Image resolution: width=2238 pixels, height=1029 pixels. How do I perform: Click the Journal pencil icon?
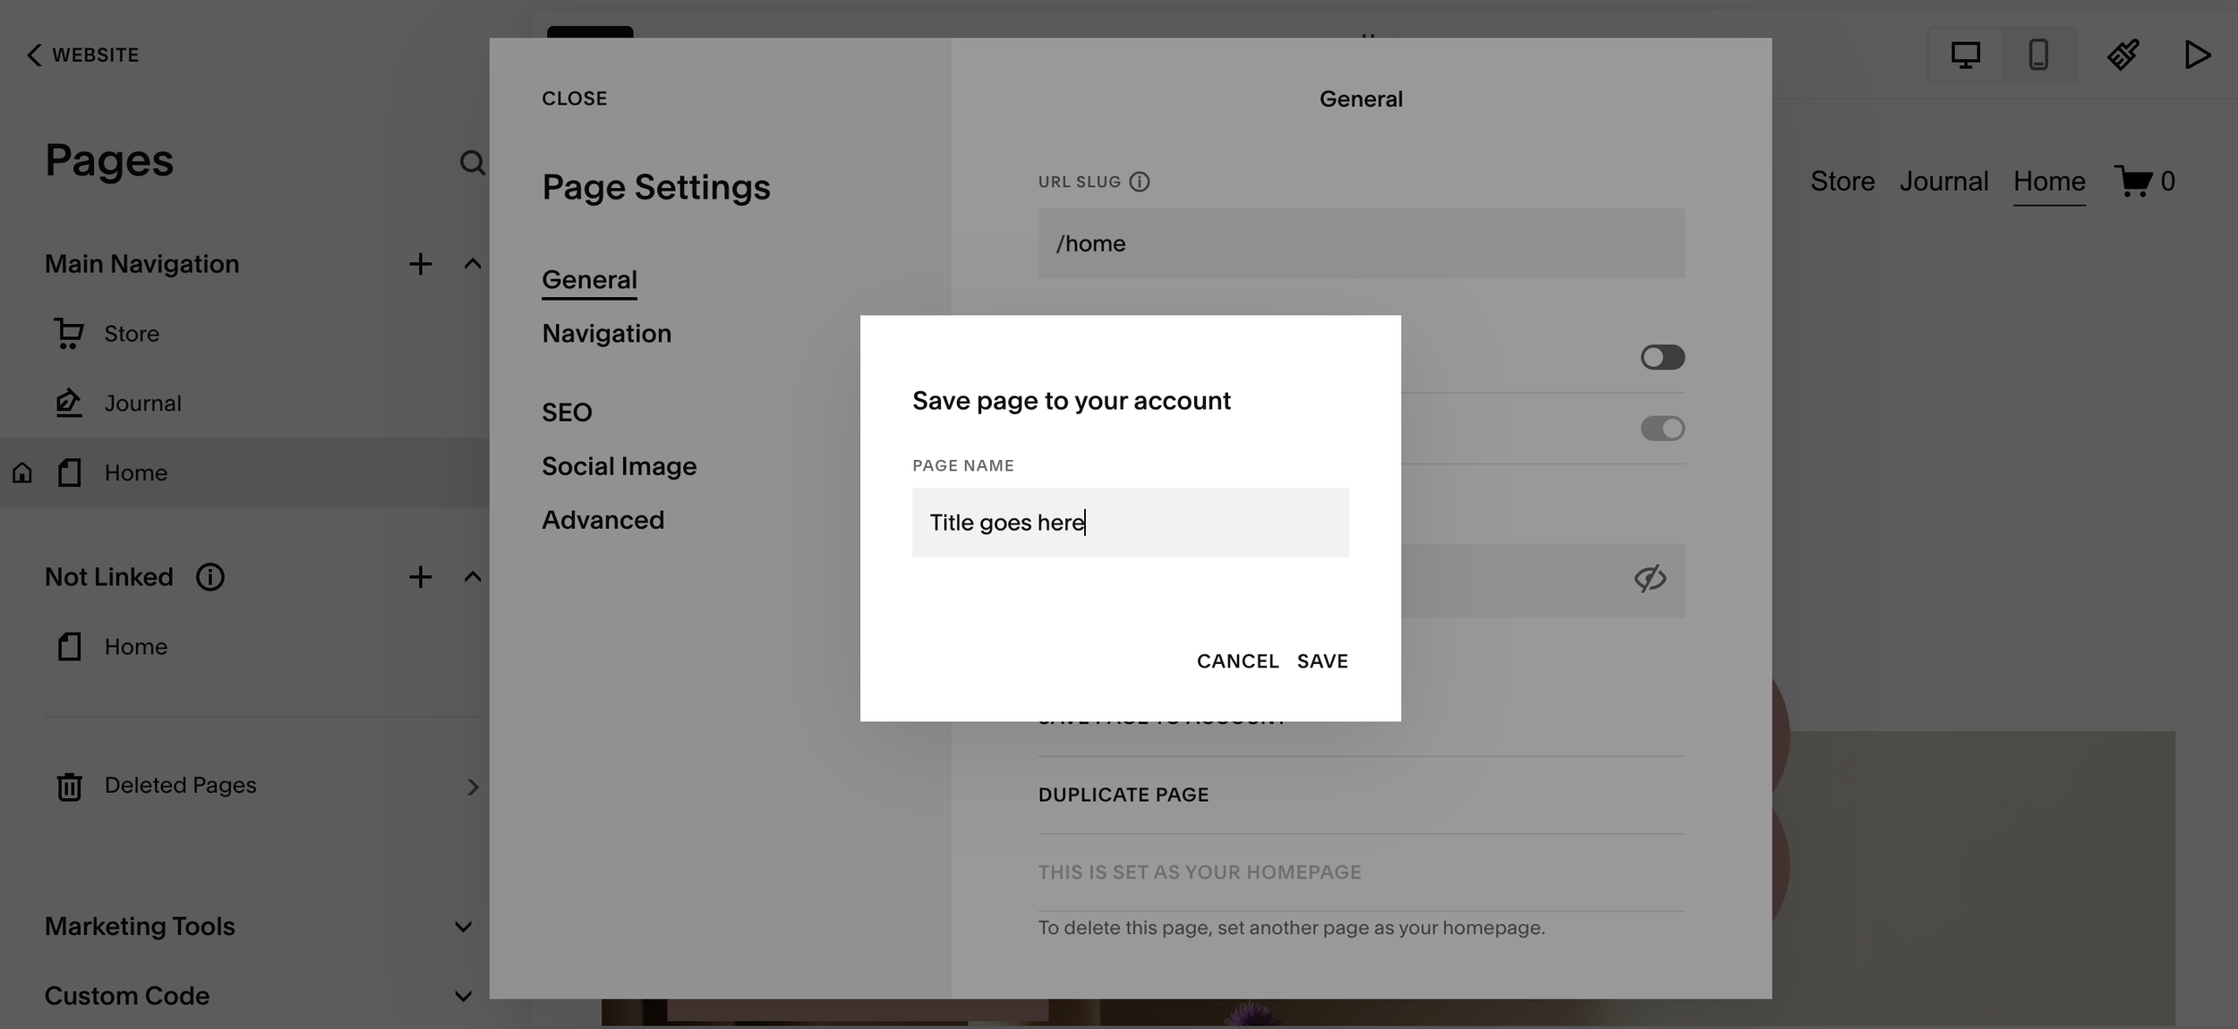[x=68, y=403]
